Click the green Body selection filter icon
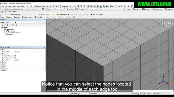 [98, 6]
